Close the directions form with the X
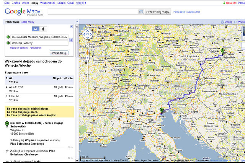 [72, 26]
